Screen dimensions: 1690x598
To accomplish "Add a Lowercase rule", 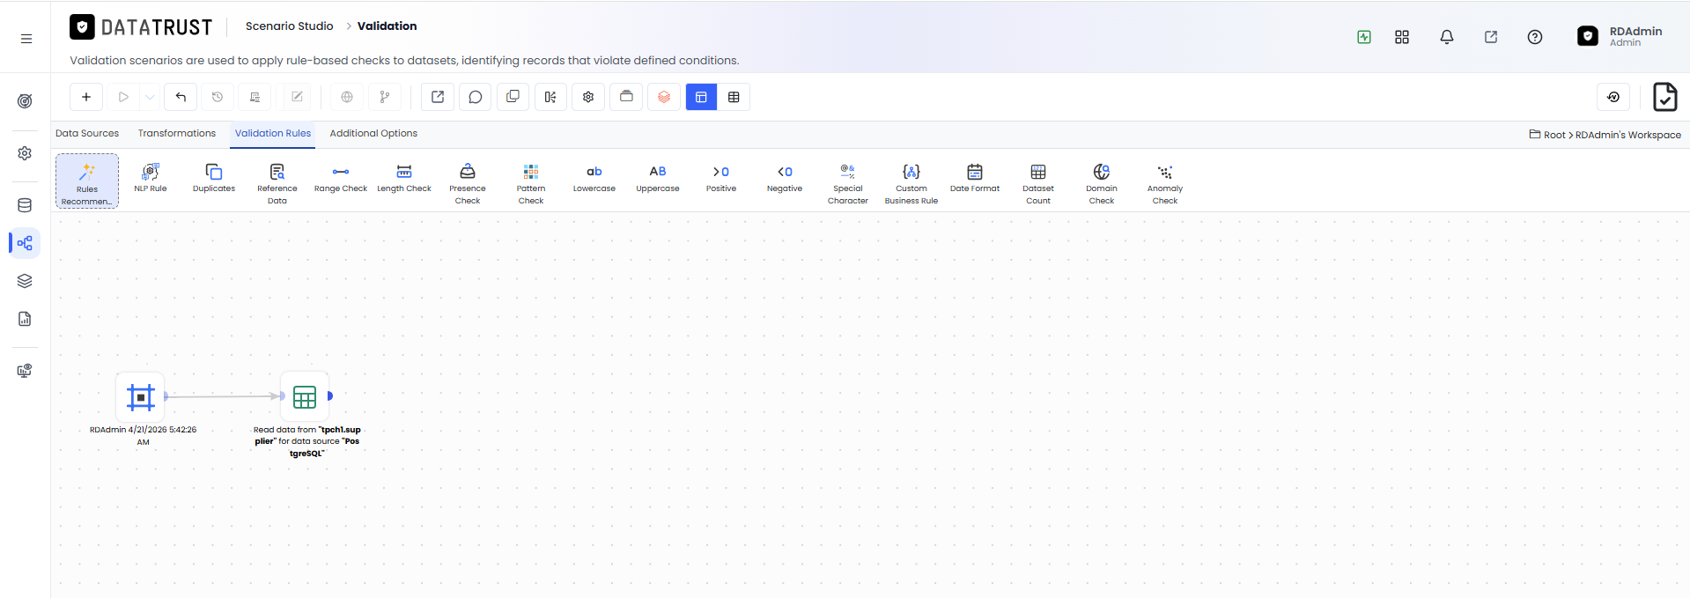I will tap(594, 177).
